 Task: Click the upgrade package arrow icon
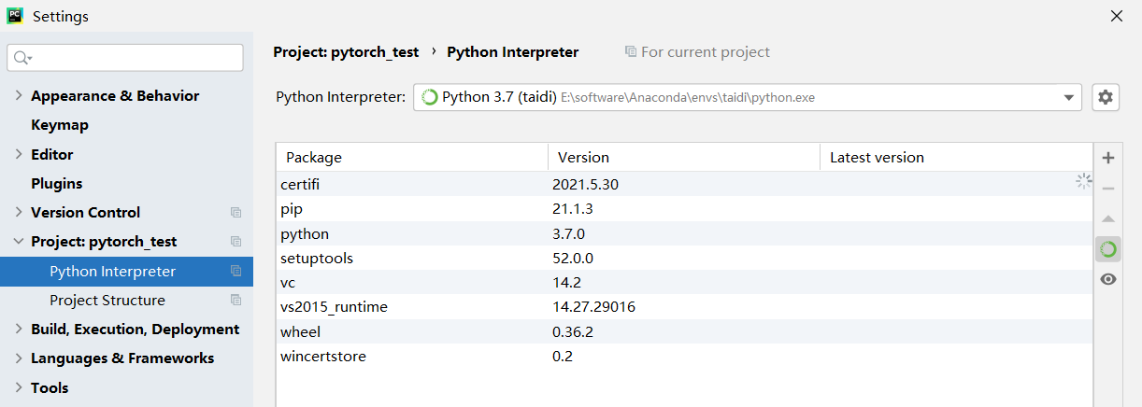(x=1108, y=218)
